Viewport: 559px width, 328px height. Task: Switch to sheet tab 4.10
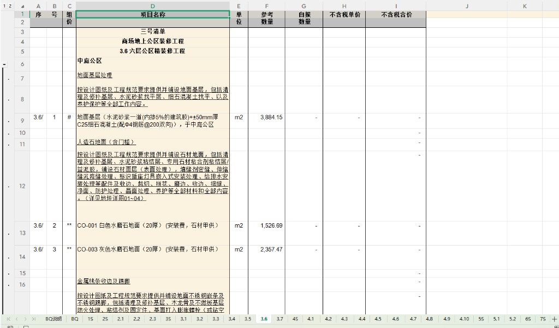[x=464, y=319]
